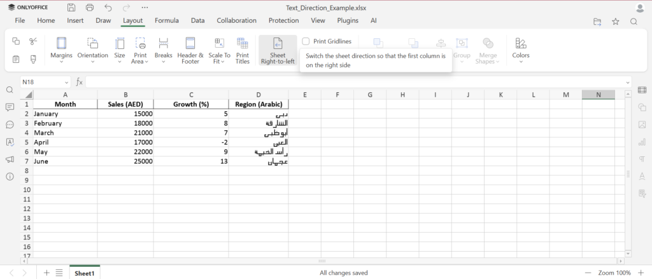Image resolution: width=652 pixels, height=279 pixels.
Task: Click the zoom in plus button
Action: 641,273
